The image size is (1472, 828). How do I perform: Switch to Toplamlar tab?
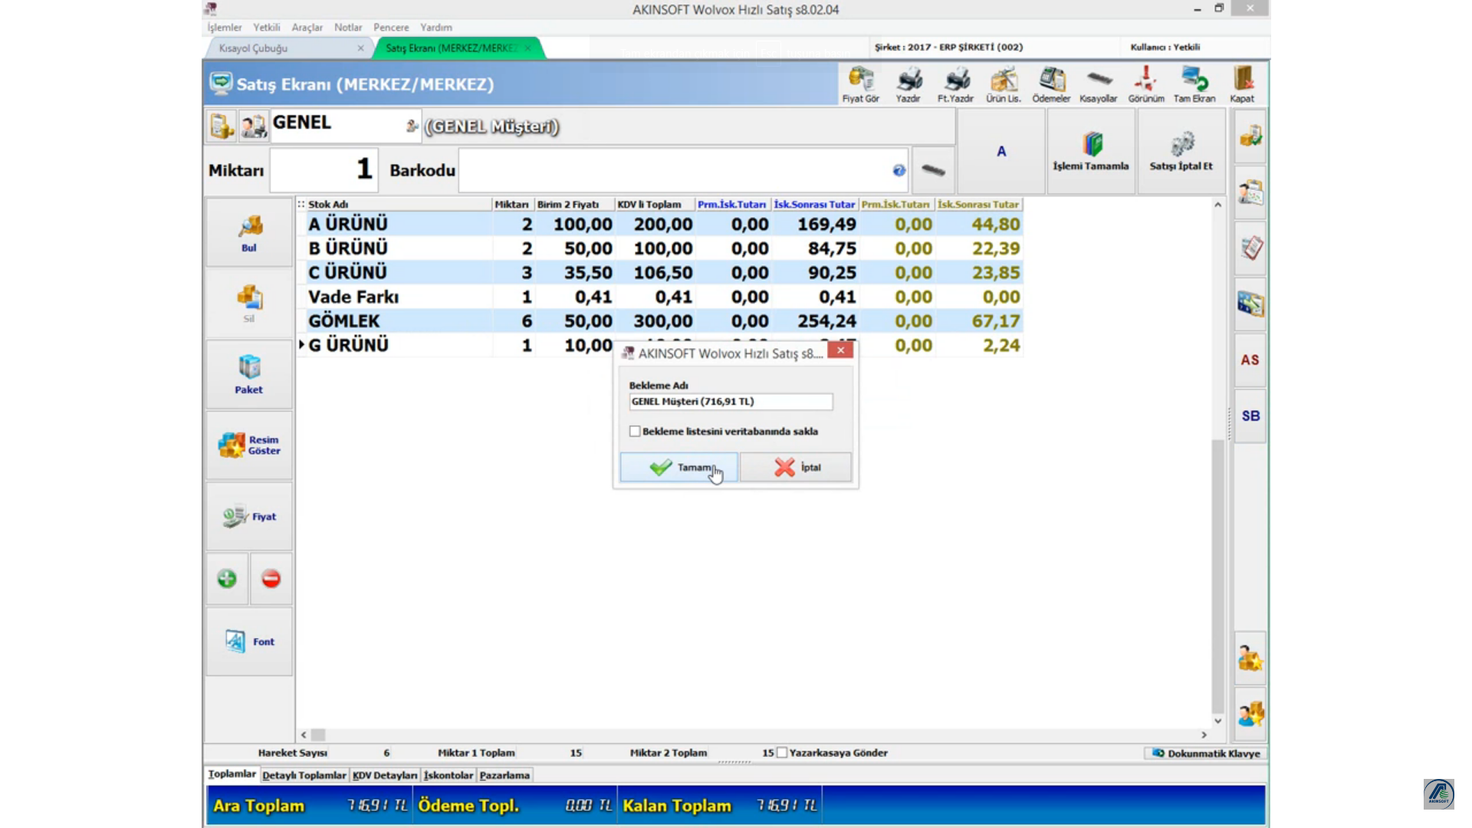(232, 774)
